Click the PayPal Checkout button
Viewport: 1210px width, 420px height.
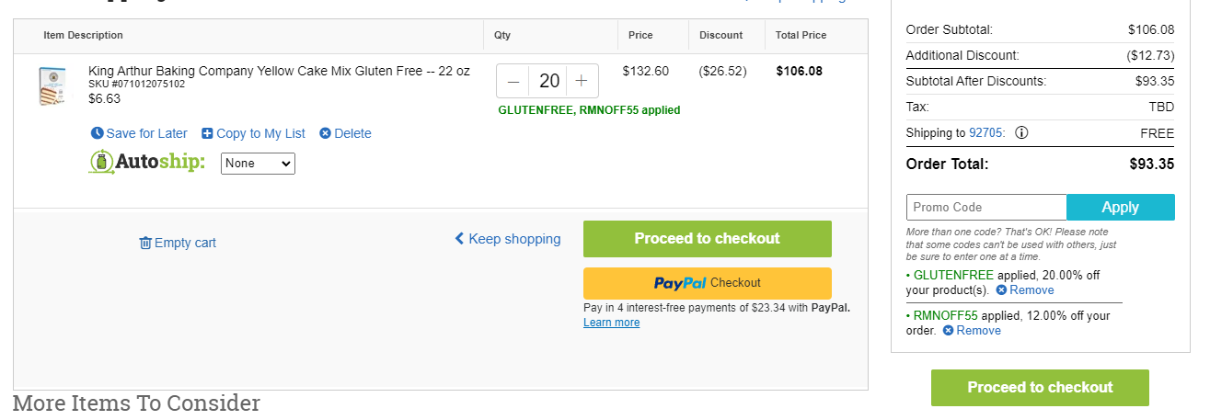coord(708,283)
